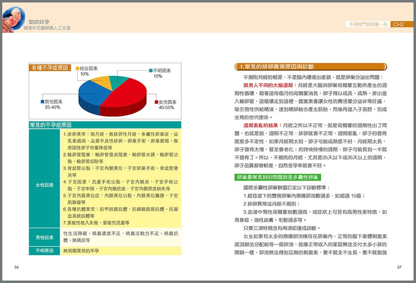Click the "女性因素" legend label beside the pie chart

(x=168, y=102)
